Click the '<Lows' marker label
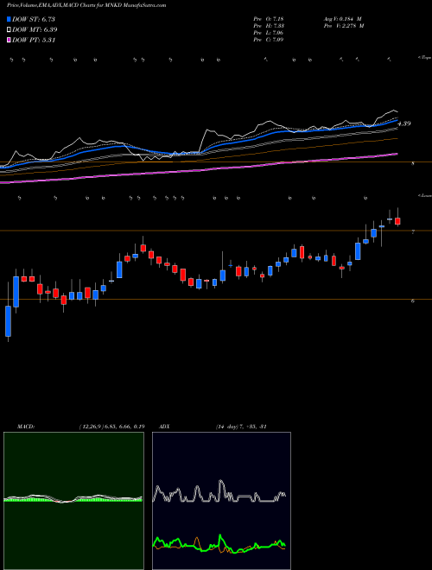 (x=425, y=195)
